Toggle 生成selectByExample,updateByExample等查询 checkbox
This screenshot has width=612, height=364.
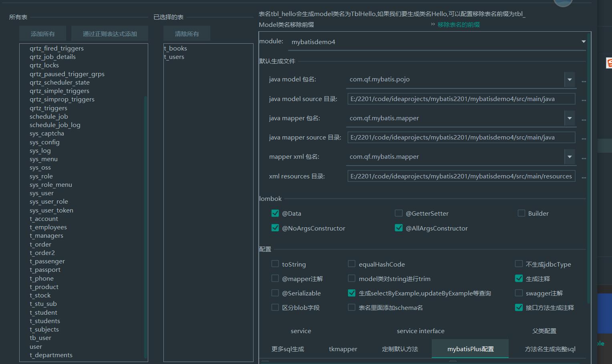[x=352, y=293]
